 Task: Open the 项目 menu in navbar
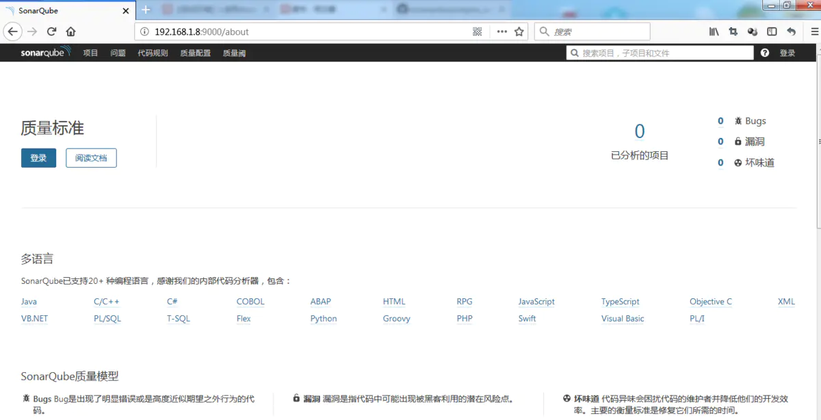91,53
